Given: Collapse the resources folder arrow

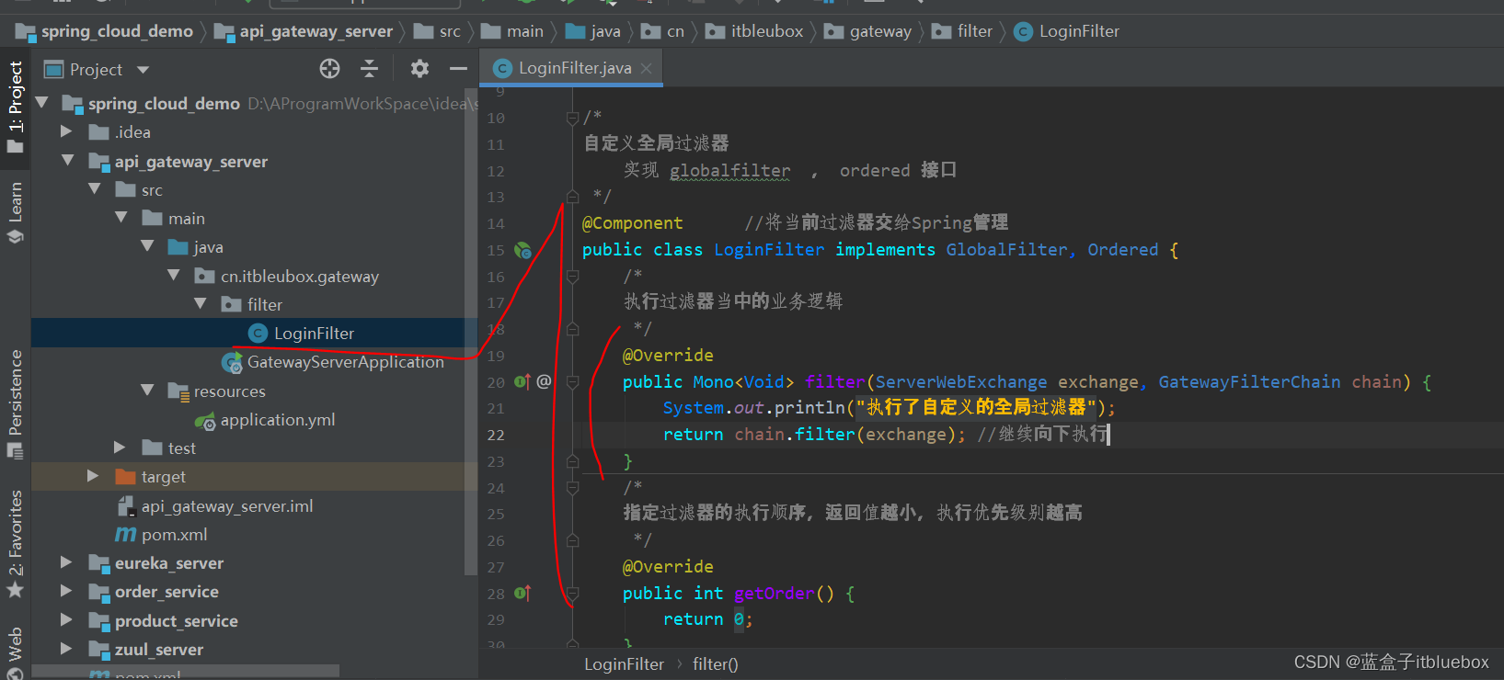Looking at the screenshot, I should click(147, 390).
